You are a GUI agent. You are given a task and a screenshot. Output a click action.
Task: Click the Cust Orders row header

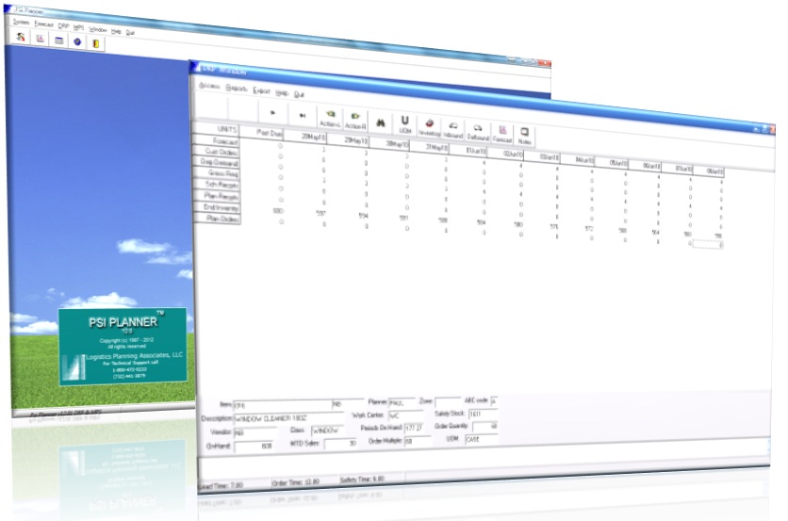(217, 152)
